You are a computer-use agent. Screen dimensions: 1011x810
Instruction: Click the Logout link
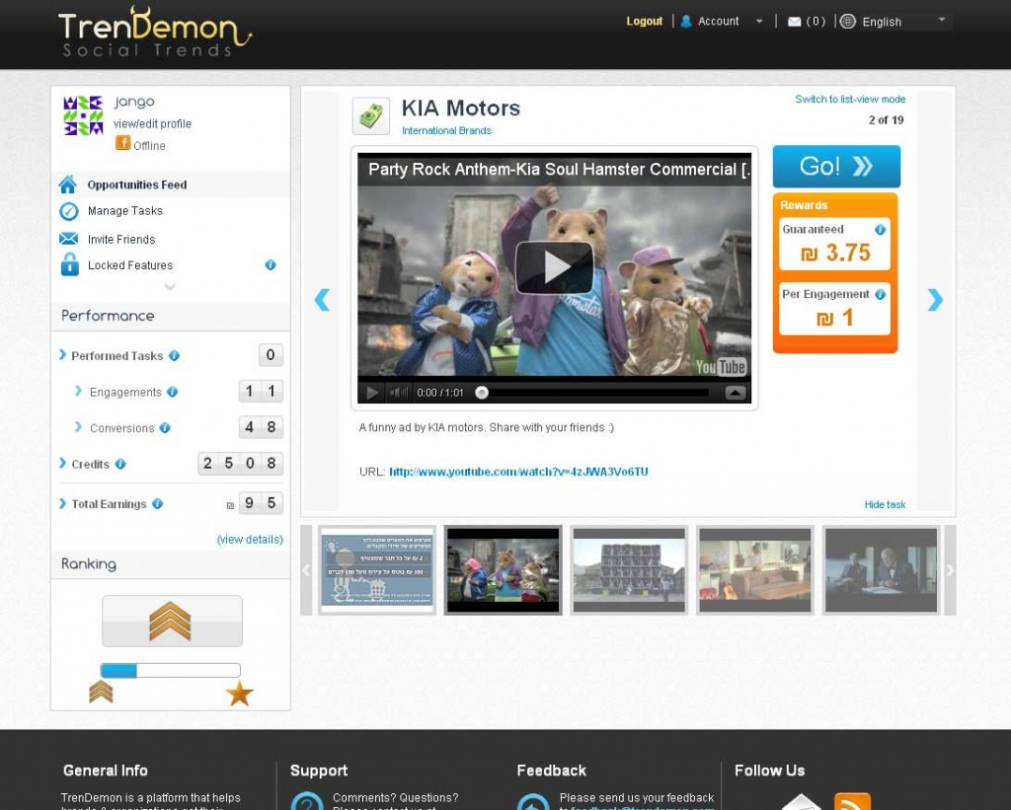pyautogui.click(x=644, y=22)
